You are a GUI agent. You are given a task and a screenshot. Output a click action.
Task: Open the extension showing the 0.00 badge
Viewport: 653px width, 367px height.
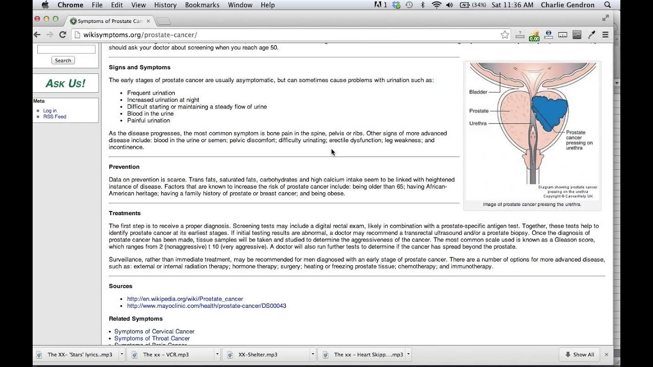(534, 36)
